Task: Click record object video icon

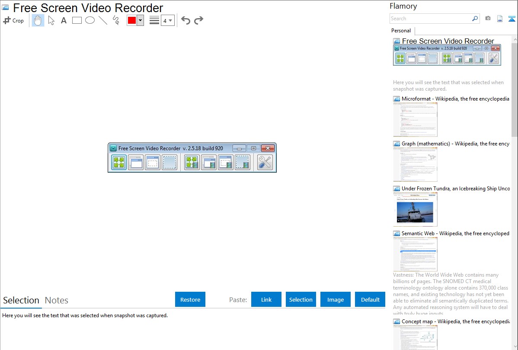Action: (x=226, y=162)
